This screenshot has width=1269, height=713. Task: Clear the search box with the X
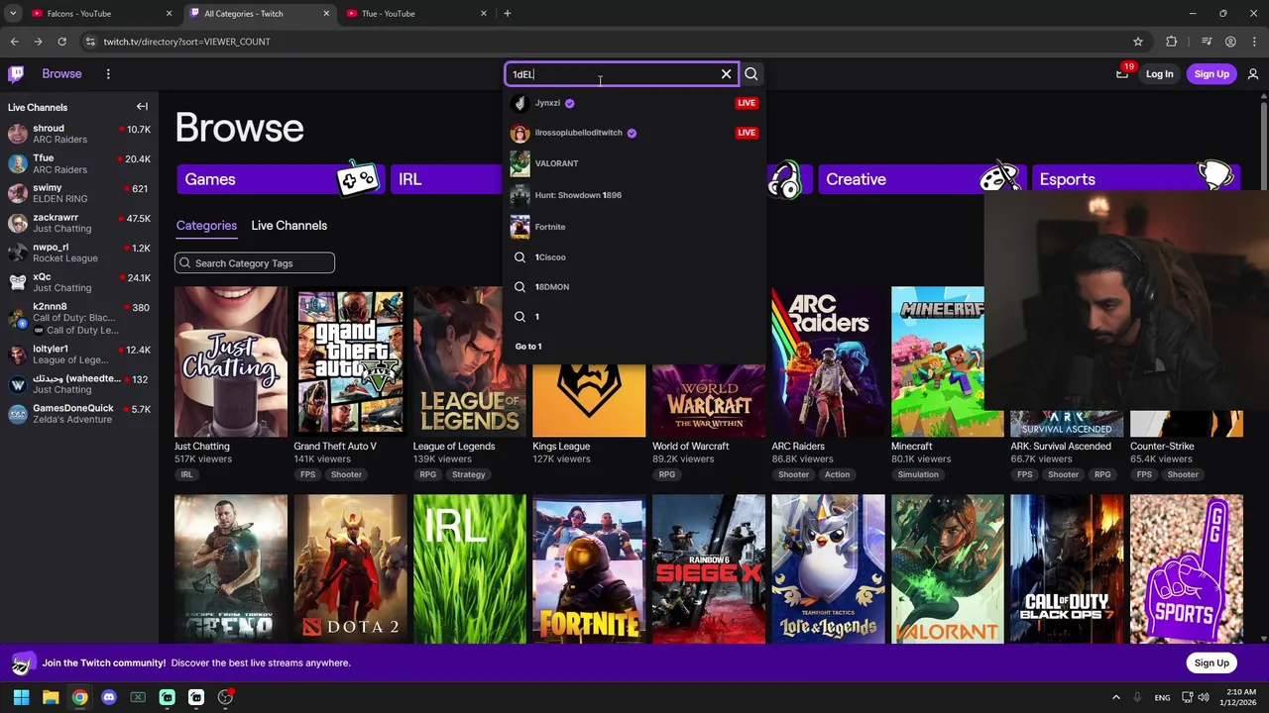tap(726, 74)
